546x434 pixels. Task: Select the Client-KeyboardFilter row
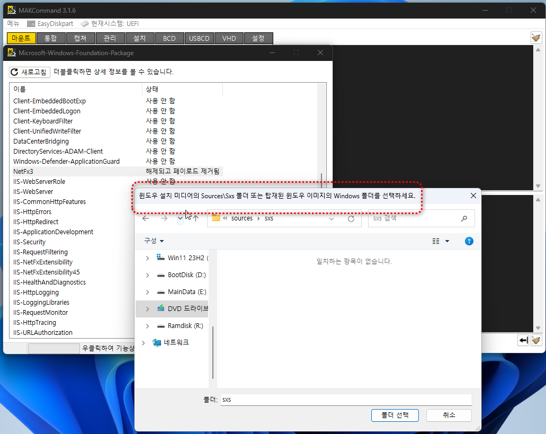point(118,121)
